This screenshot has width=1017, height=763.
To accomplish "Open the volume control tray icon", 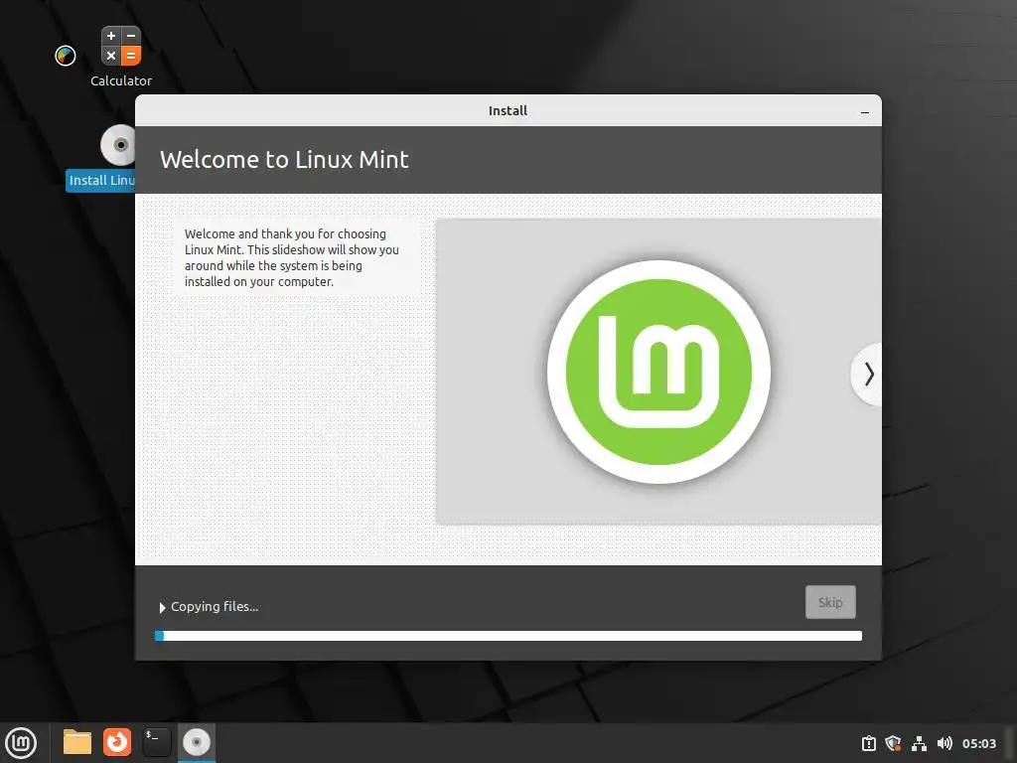I will 944,743.
